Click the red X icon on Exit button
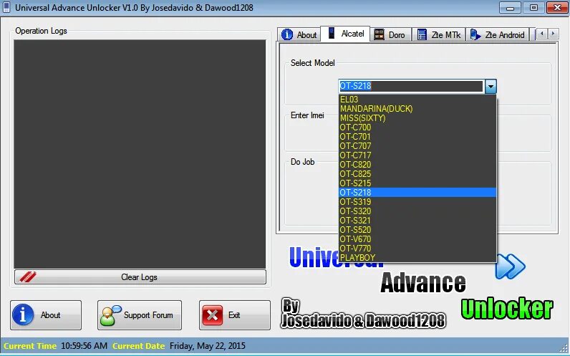 [212, 315]
